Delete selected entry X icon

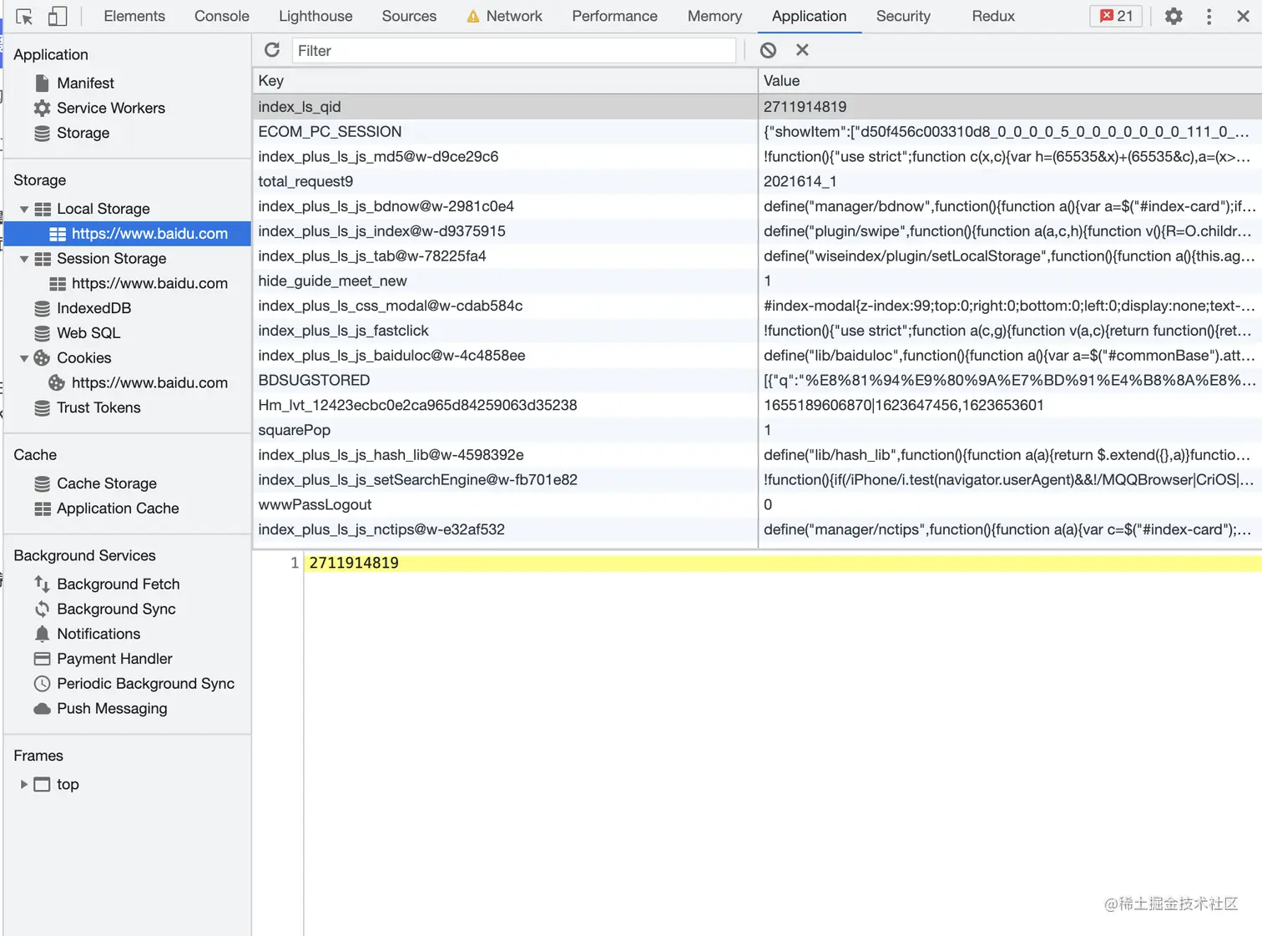tap(802, 50)
